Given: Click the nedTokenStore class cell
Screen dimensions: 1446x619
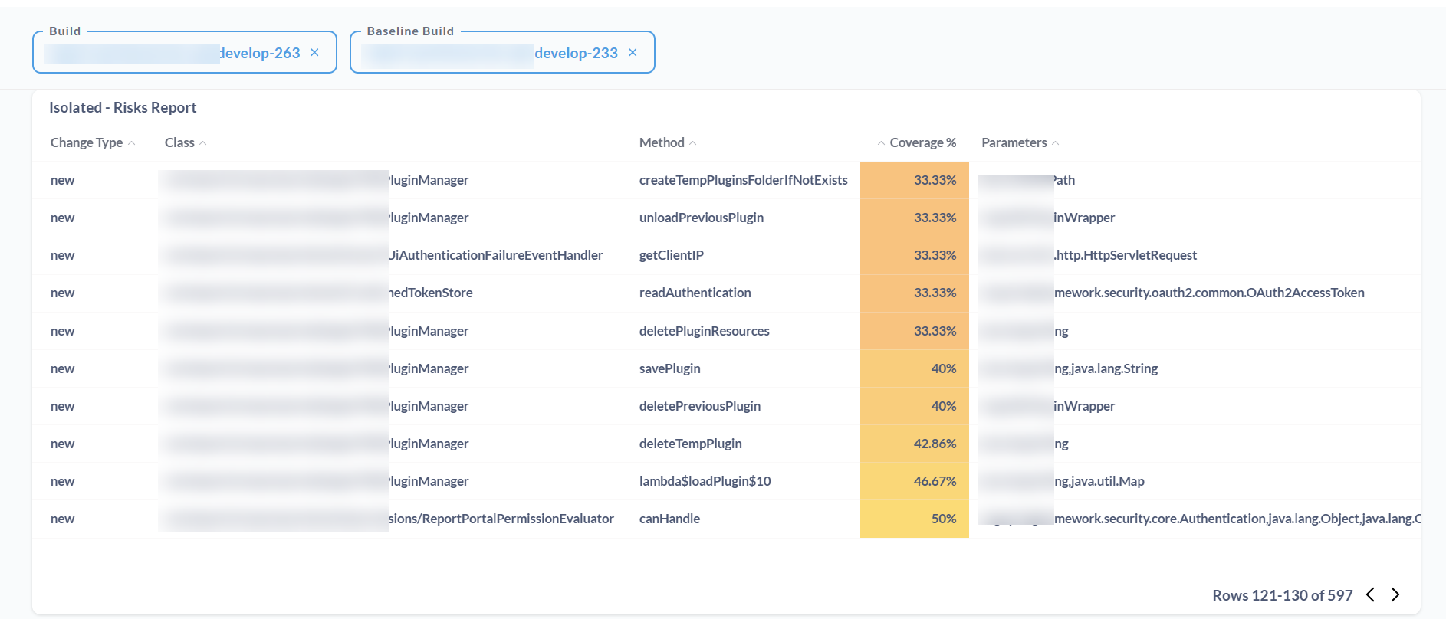Looking at the screenshot, I should (x=430, y=293).
